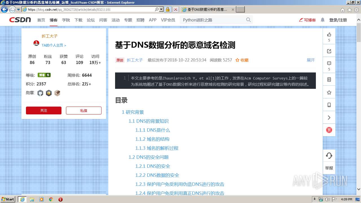Open 1.2 DNS的安全问题 link
Image resolution: width=361 pixels, height=203 pixels.
[149, 157]
